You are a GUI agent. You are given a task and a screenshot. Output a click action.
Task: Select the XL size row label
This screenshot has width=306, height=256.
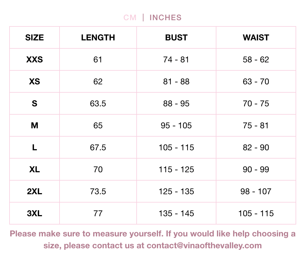(x=35, y=170)
